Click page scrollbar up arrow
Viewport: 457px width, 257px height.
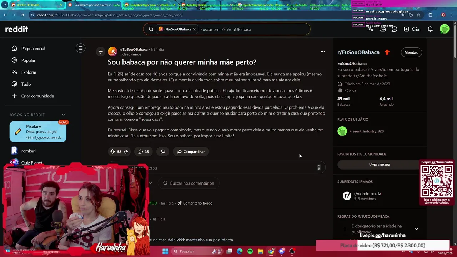click(x=455, y=24)
